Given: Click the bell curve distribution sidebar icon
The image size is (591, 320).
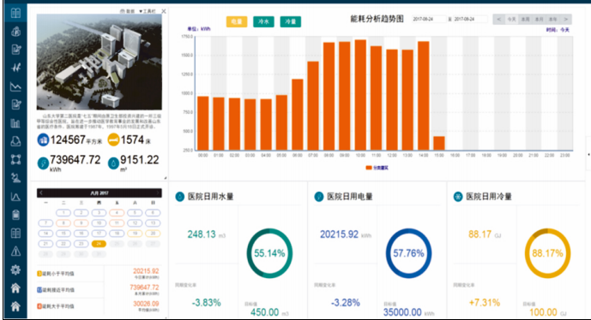Looking at the screenshot, I should tap(15, 196).
